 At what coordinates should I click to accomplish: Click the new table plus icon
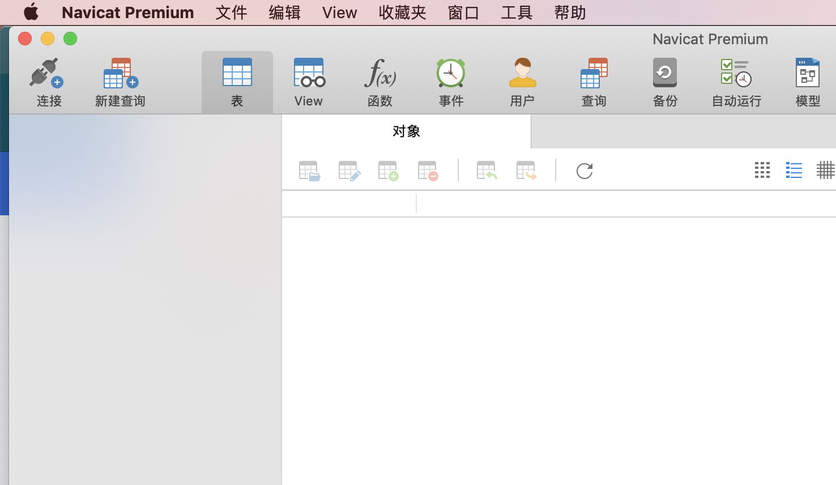coord(389,171)
